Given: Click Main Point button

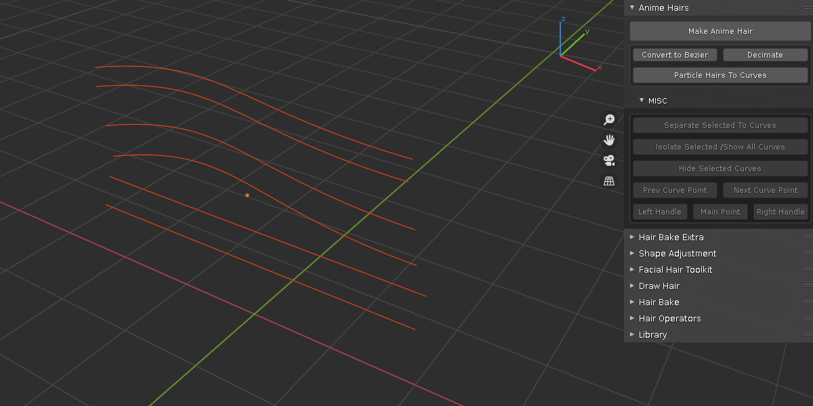Looking at the screenshot, I should coord(720,212).
